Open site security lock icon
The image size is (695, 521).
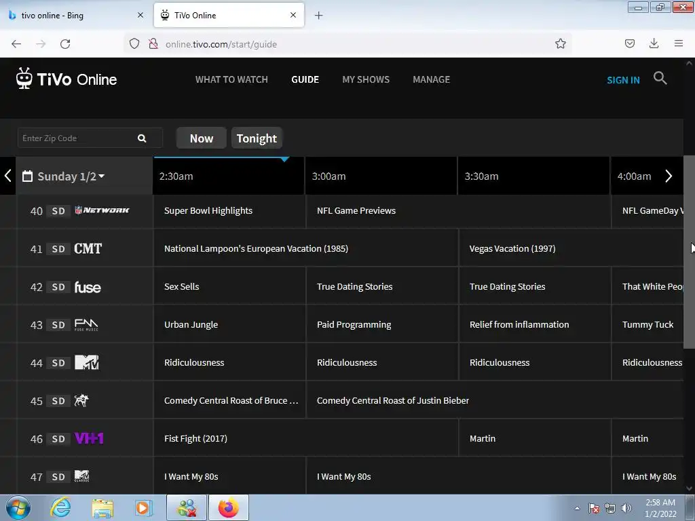coord(153,43)
